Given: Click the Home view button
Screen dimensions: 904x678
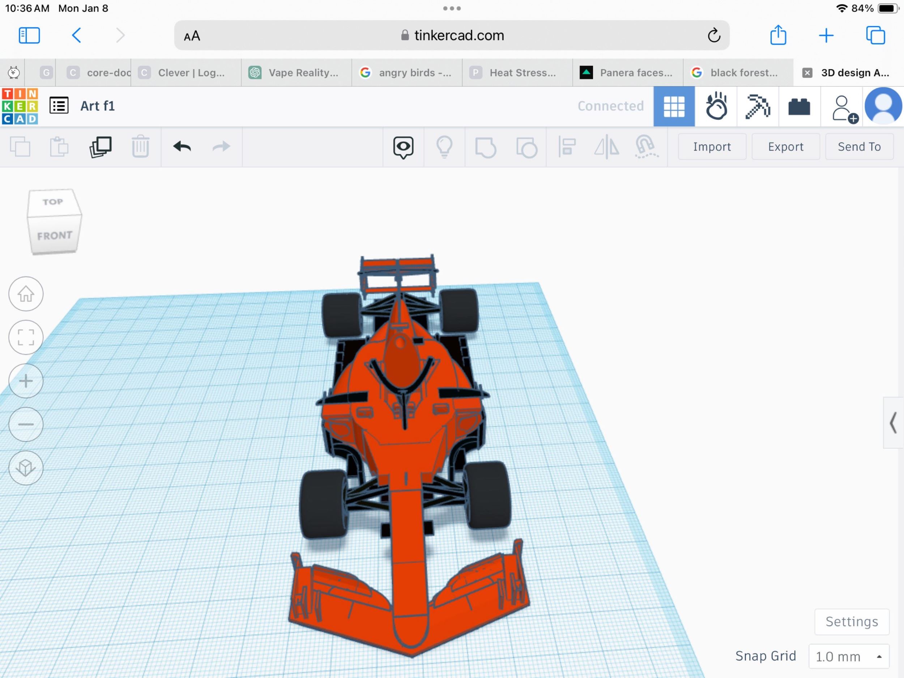Looking at the screenshot, I should pos(26,294).
